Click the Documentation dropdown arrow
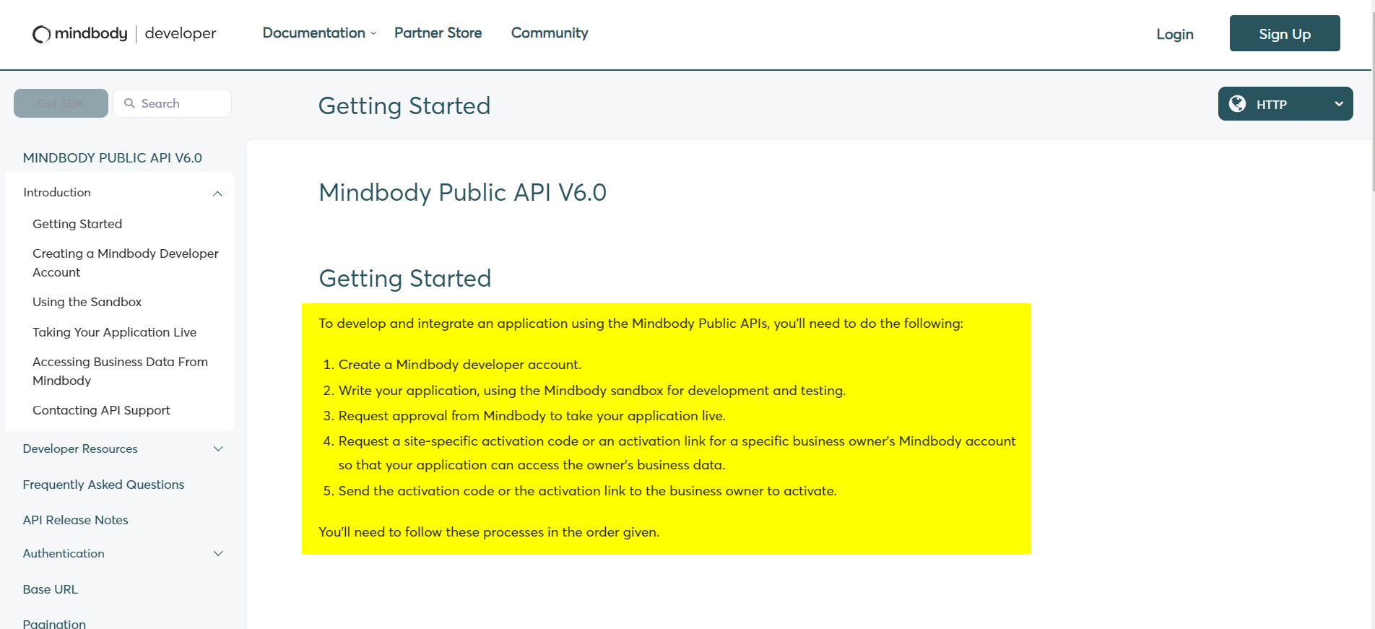The height and width of the screenshot is (629, 1375). pos(373,34)
